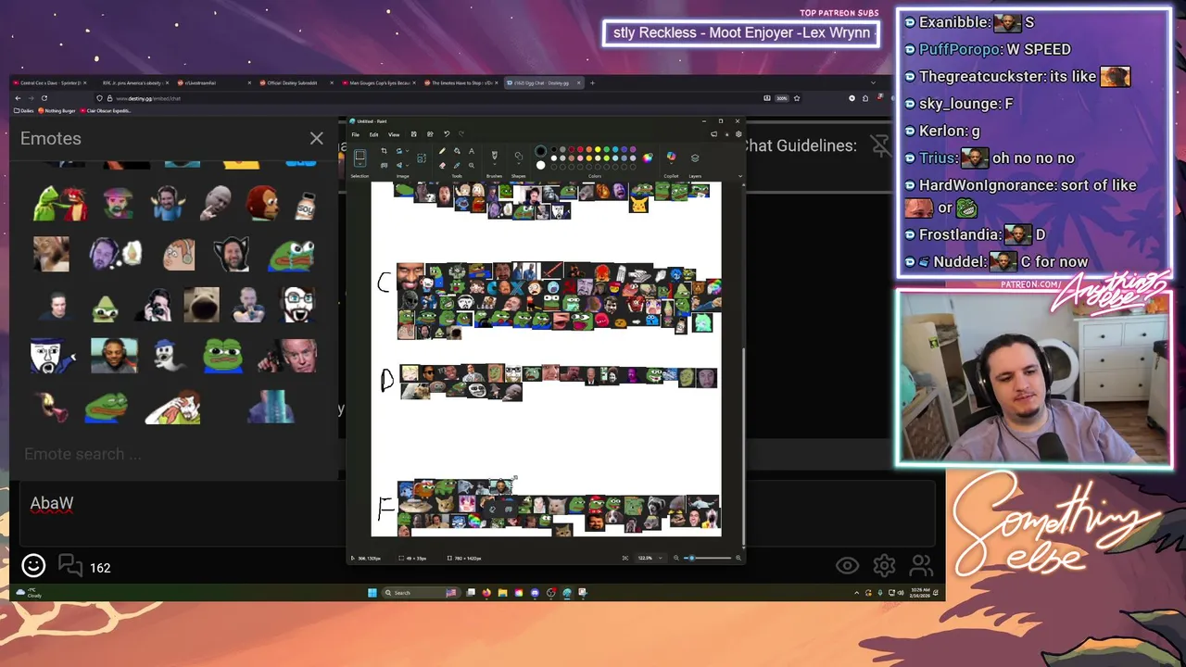
Task: Select the Magnifier tool in Paint
Action: tap(472, 165)
